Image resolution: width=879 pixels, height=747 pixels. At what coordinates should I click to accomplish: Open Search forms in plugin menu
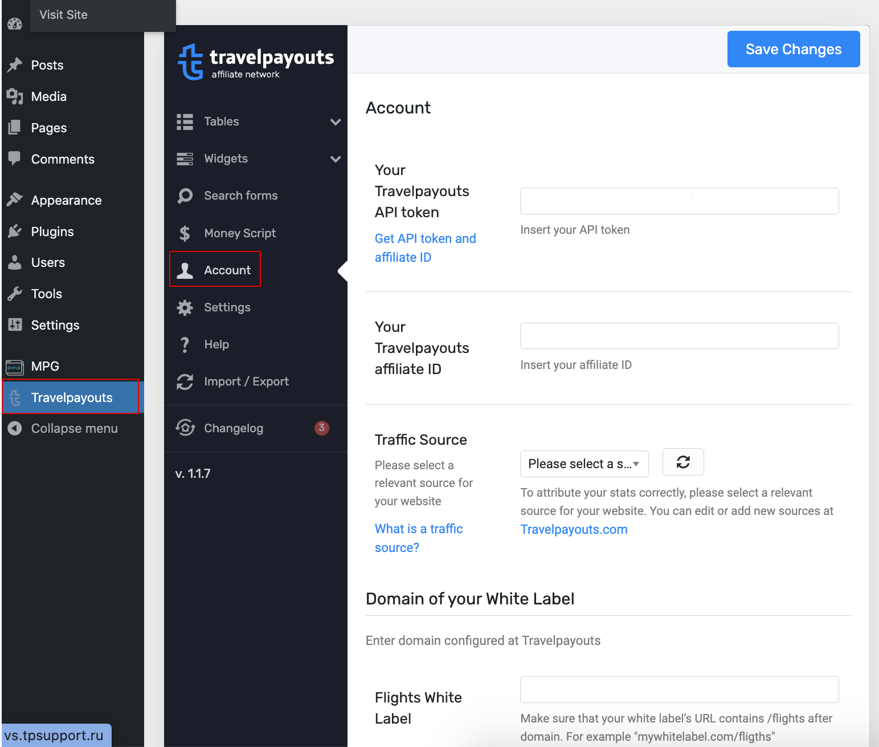(241, 196)
